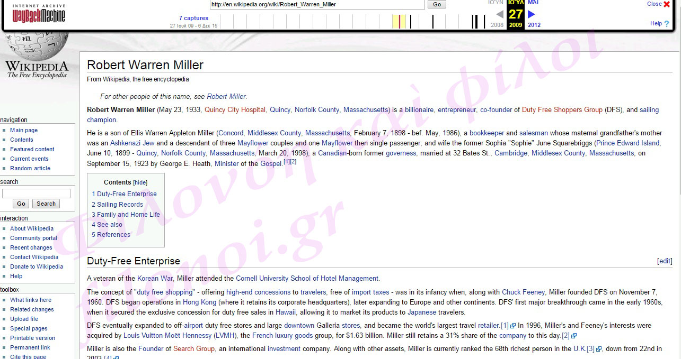Open the Hawaii link
Screen dimensions: 681x359
(286, 312)
